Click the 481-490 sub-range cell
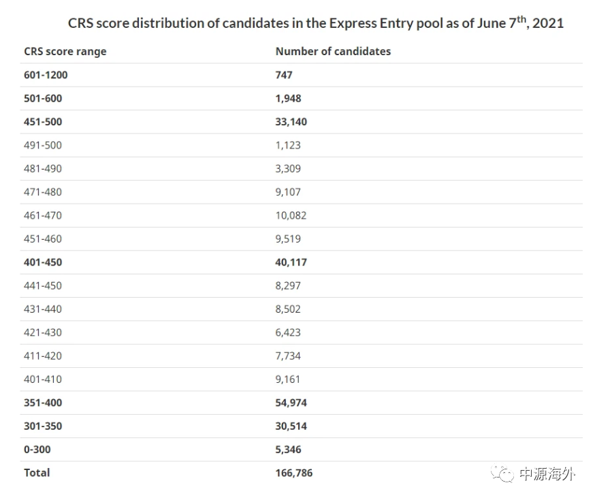 point(43,168)
